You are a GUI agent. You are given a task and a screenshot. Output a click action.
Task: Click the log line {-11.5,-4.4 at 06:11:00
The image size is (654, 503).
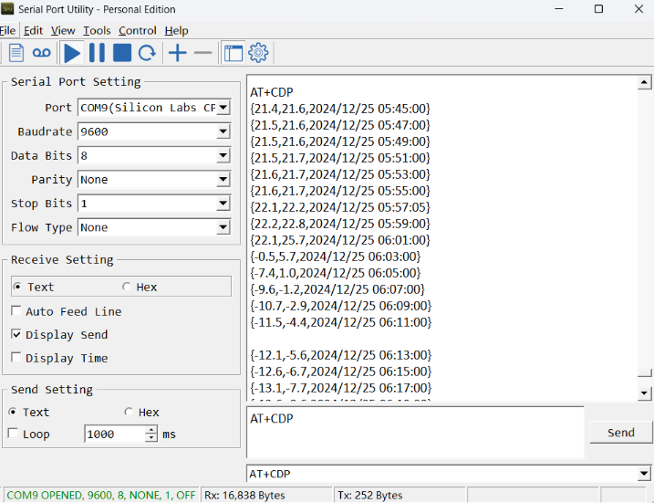tap(341, 322)
